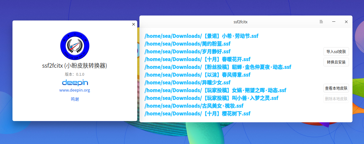Viewport: 364px width, 144px height.
Task: Open the ssf2fcitx hamburger menu
Action: point(321,22)
